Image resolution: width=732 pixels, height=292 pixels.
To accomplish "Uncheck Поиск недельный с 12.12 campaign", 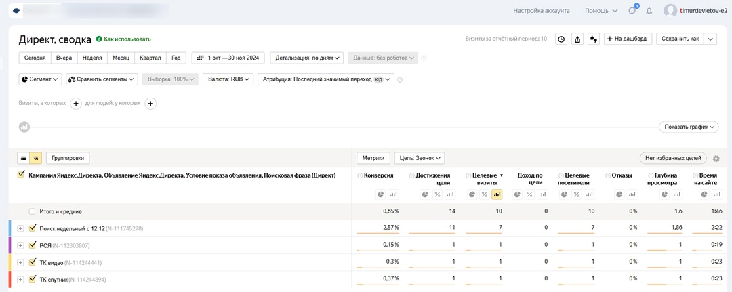I will (33, 228).
